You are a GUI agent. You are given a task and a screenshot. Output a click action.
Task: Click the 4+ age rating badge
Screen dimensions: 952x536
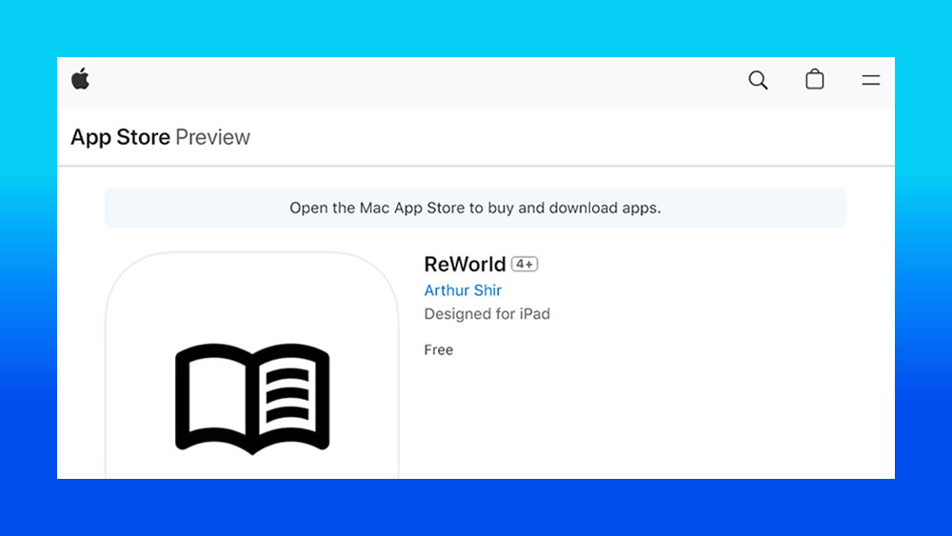coord(524,264)
